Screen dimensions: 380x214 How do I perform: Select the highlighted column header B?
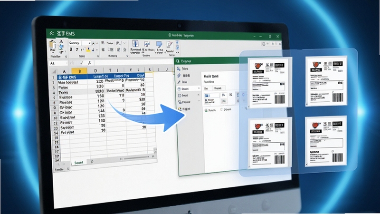point(79,71)
